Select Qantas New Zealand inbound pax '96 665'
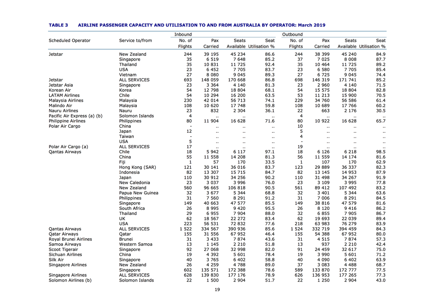435x307 pixels. pos(211,188)
